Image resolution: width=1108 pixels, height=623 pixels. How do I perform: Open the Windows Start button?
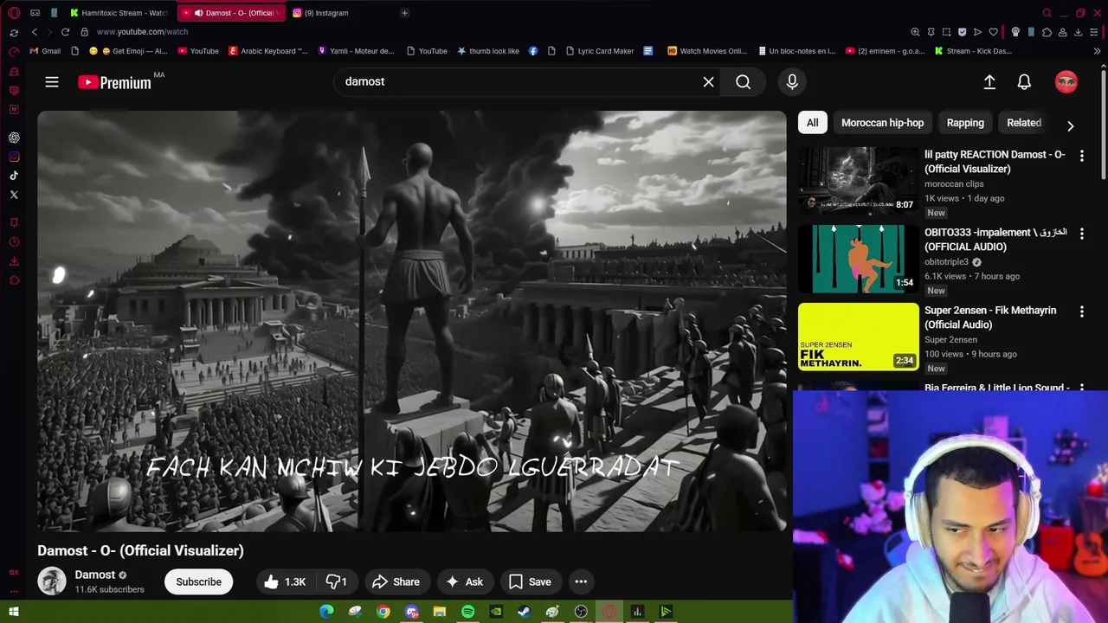tap(14, 612)
